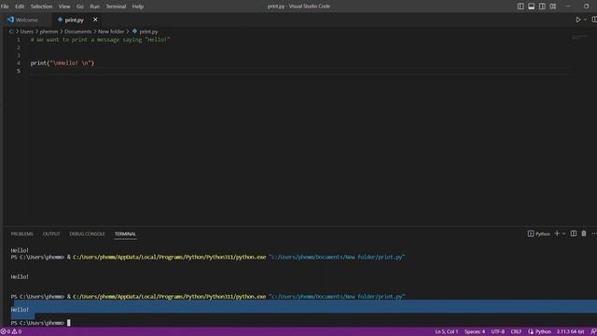The image size is (597, 336).
Task: Open the Edit menu
Action: click(x=20, y=7)
